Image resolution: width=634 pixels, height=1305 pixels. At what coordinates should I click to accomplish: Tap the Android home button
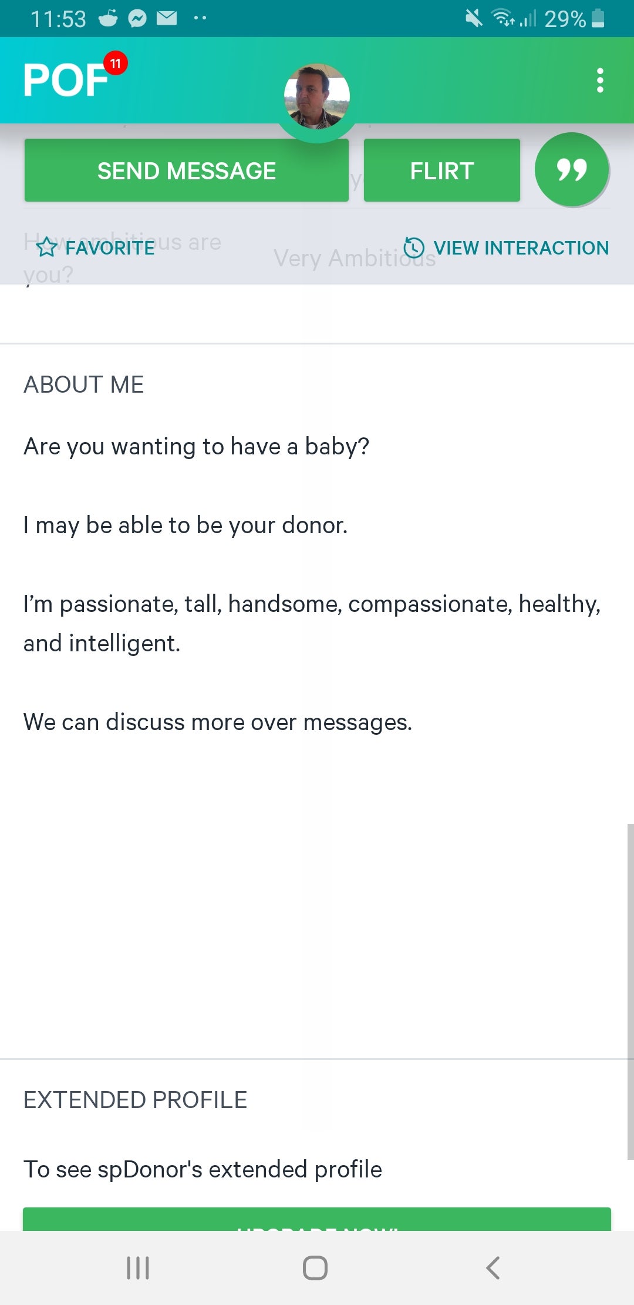click(x=315, y=1268)
